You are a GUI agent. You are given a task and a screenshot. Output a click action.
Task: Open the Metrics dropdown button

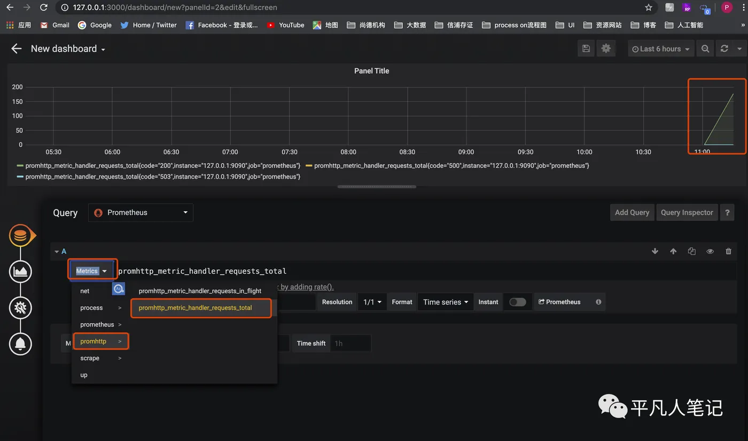coord(92,271)
